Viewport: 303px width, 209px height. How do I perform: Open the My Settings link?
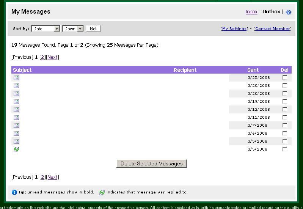point(234,29)
